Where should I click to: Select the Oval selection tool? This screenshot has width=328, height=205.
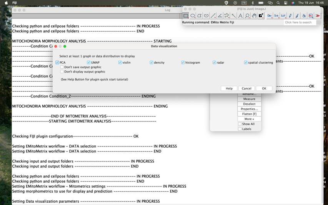click(193, 16)
